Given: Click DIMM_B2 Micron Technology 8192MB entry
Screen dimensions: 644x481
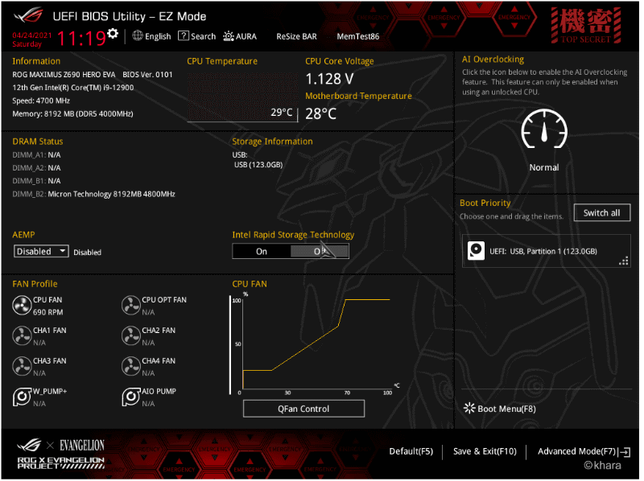Looking at the screenshot, I should click(94, 195).
